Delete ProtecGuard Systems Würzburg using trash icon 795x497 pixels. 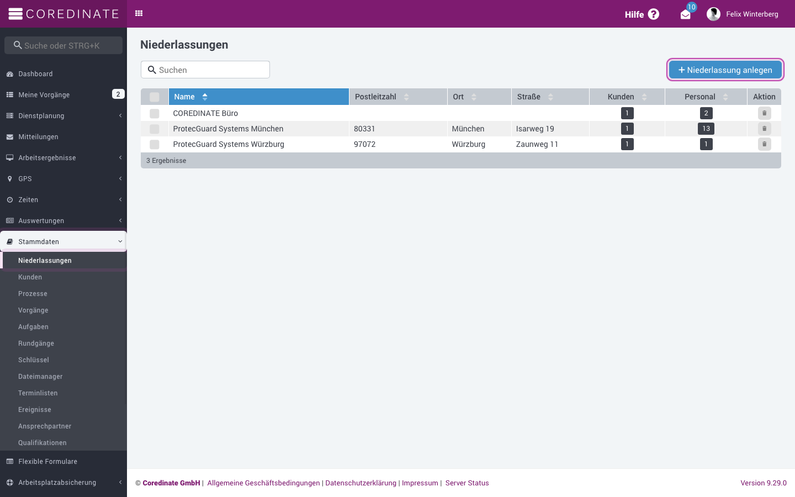tap(764, 144)
